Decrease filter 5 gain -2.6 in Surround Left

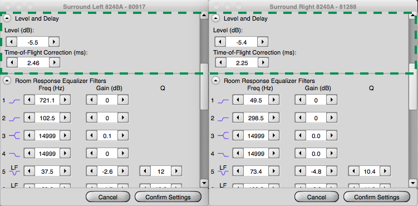coord(92,171)
